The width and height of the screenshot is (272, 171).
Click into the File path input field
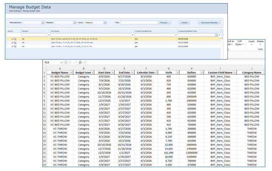coord(139,22)
